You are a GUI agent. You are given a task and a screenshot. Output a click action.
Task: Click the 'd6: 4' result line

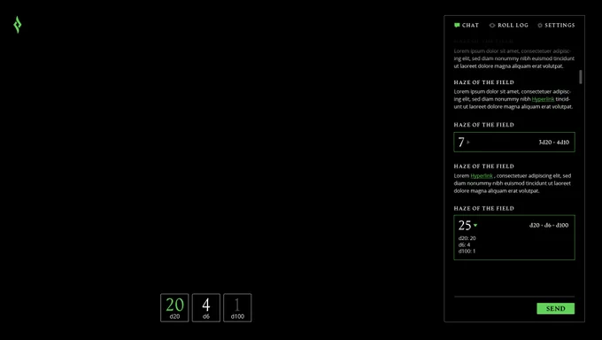click(x=464, y=244)
